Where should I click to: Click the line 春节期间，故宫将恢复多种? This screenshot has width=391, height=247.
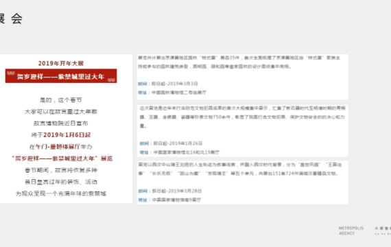[61, 170]
